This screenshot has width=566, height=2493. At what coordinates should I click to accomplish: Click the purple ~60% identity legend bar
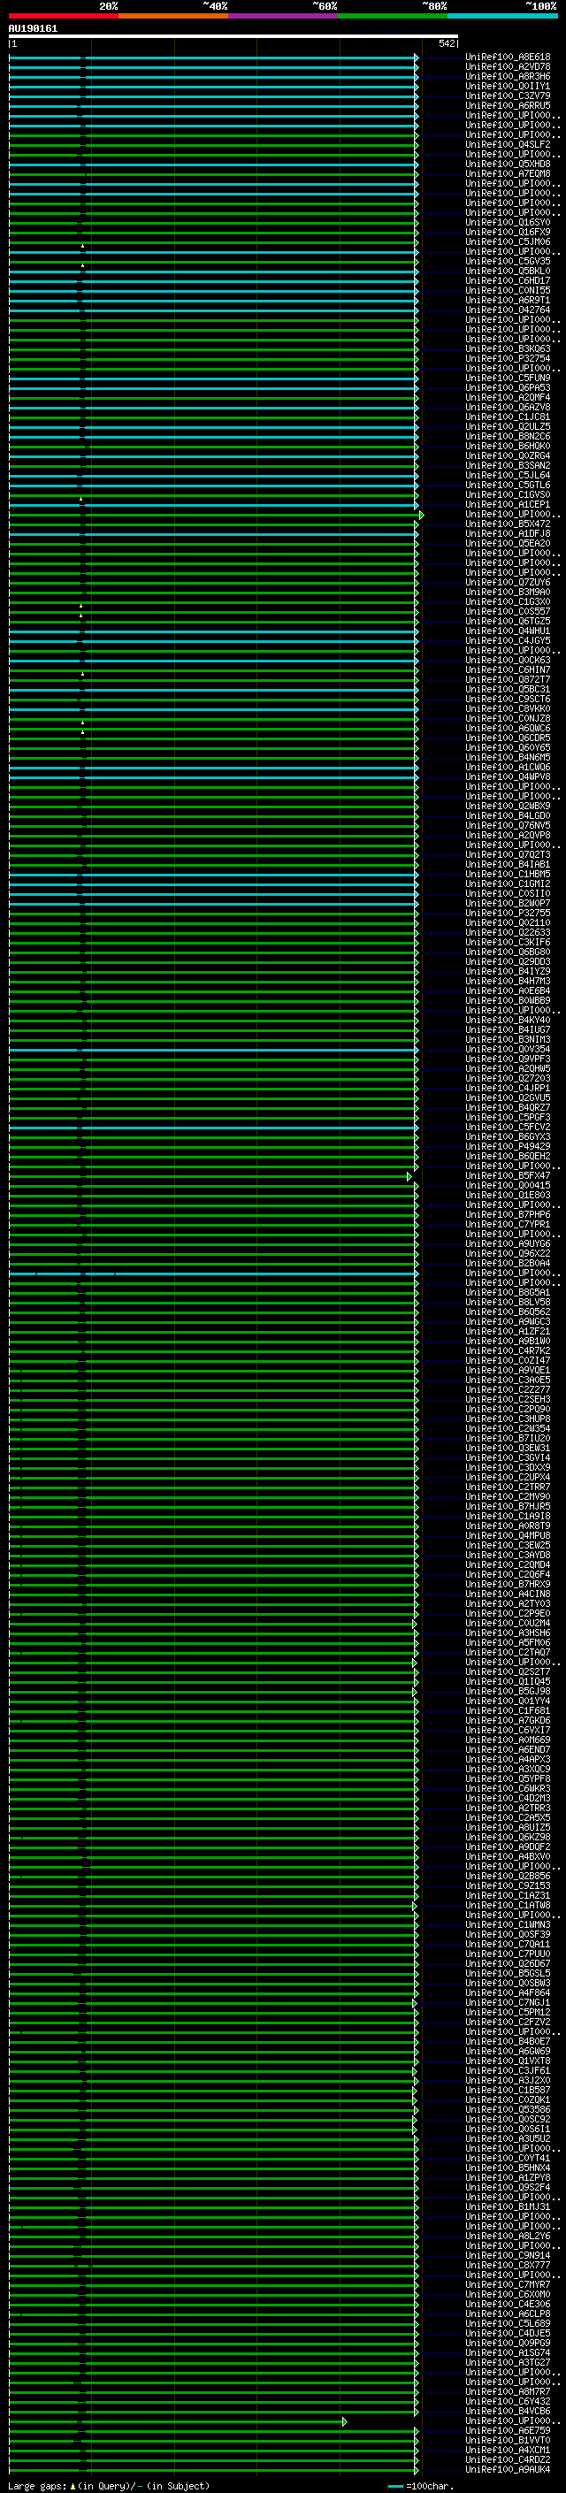tap(282, 16)
